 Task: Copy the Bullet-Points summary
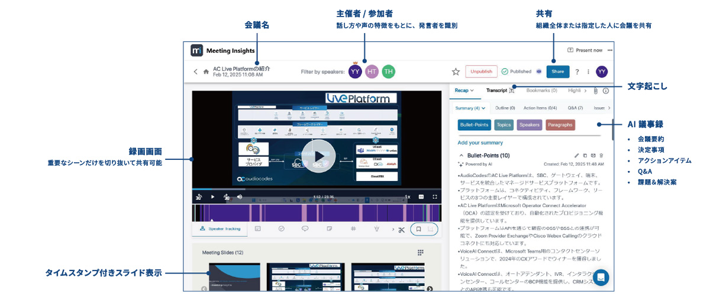coord(585,155)
